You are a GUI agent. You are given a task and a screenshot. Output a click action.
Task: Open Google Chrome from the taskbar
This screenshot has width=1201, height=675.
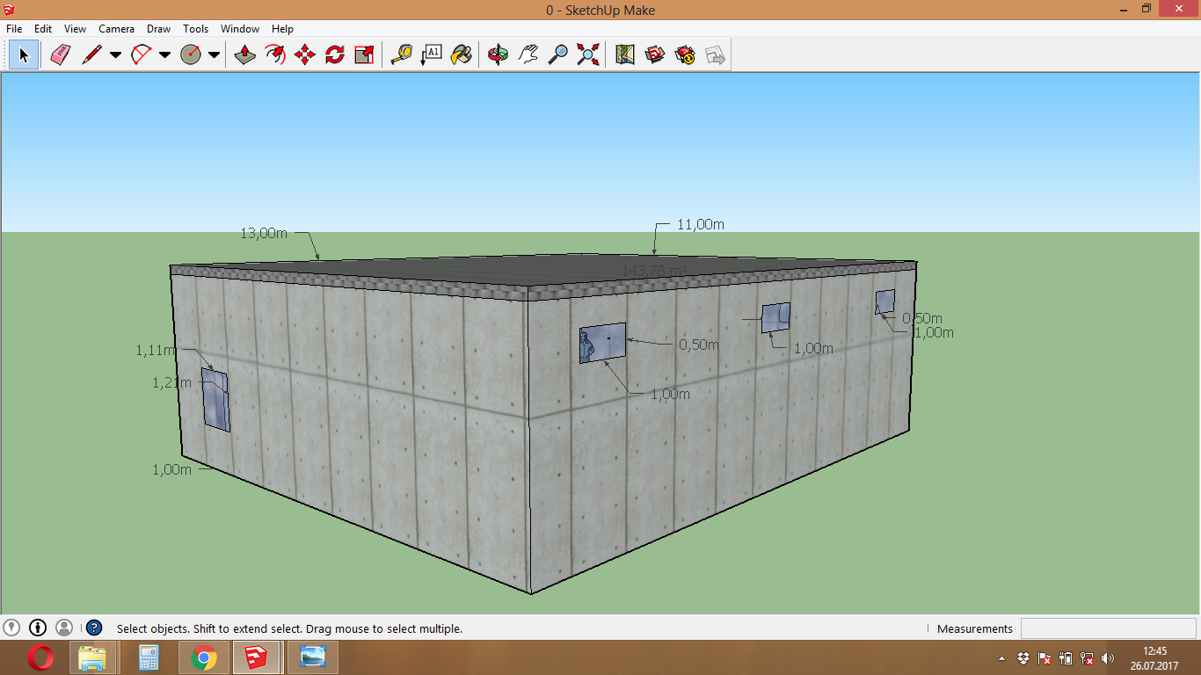tap(204, 657)
